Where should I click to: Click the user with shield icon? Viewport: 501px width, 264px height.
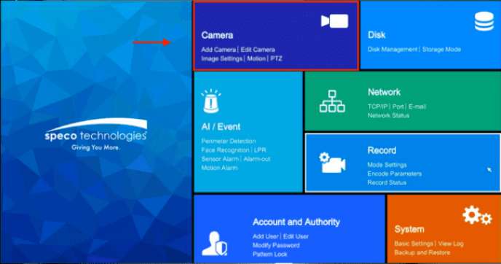(215, 243)
